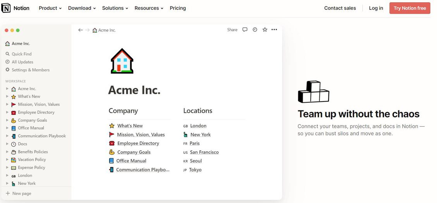437x203 pixels.
Task: Click the large house page icon
Action: tap(122, 61)
